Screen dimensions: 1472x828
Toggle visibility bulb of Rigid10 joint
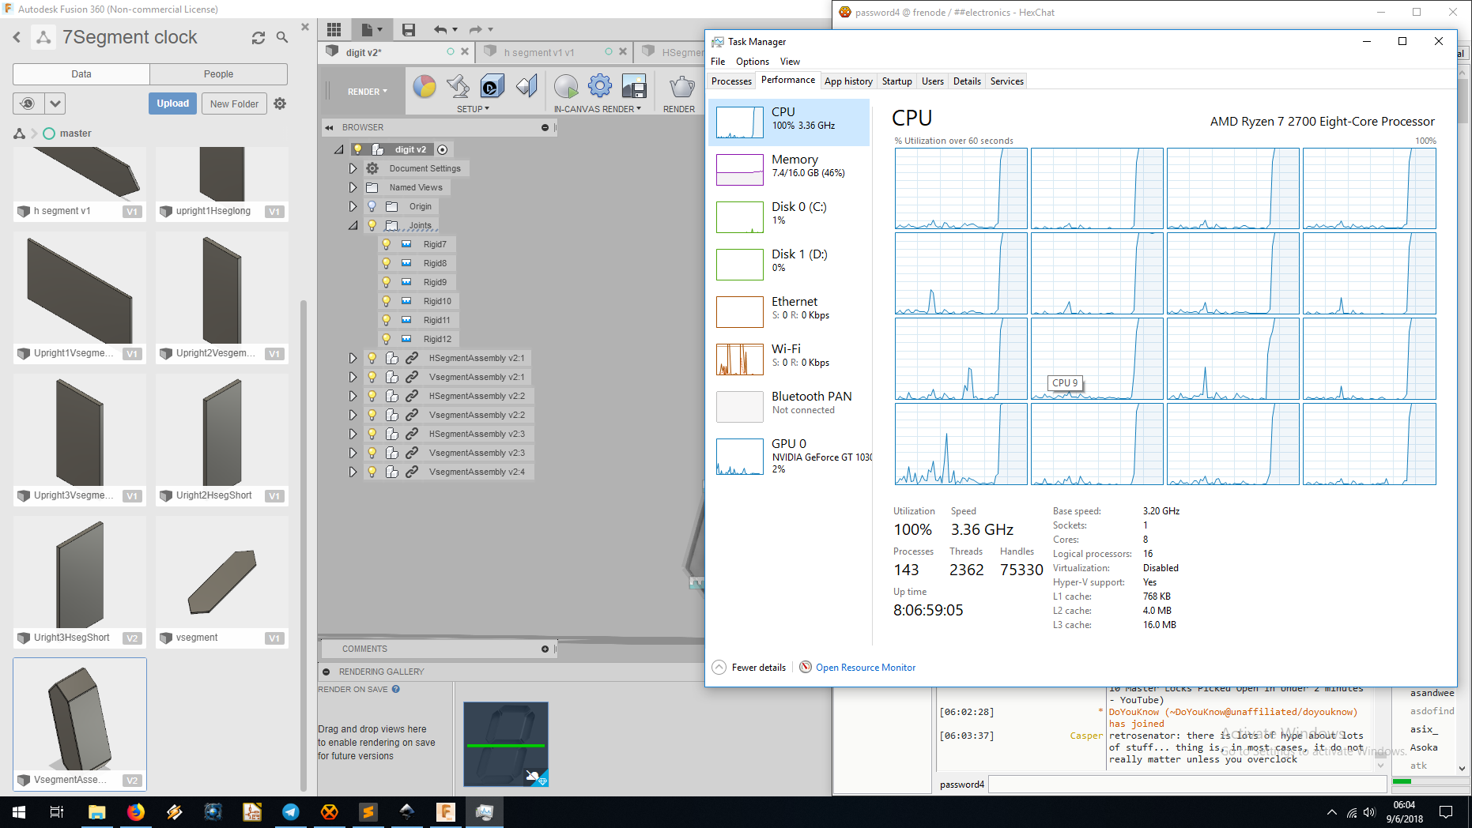pyautogui.click(x=386, y=301)
